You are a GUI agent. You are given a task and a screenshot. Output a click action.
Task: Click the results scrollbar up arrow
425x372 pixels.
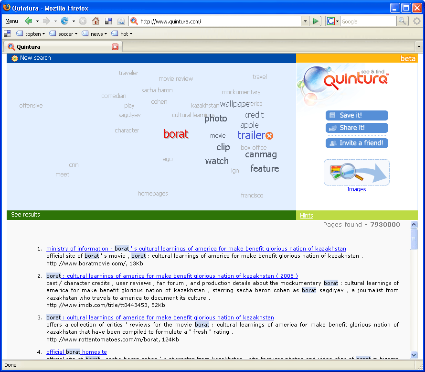pos(414,224)
